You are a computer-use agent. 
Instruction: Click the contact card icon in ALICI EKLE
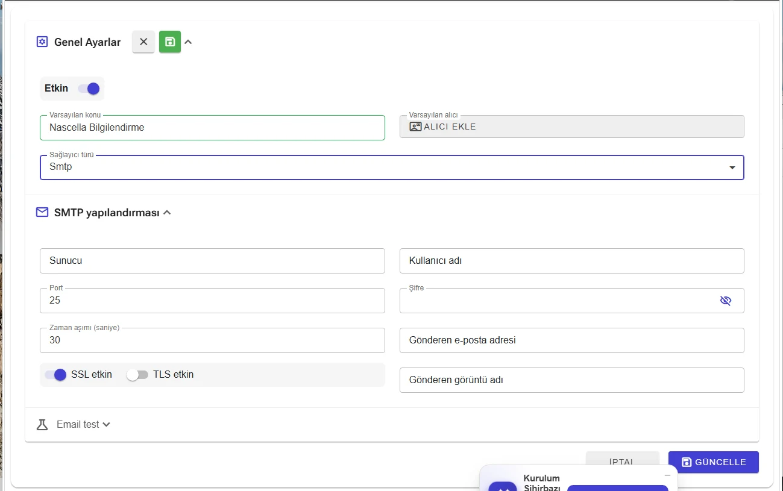tap(415, 127)
